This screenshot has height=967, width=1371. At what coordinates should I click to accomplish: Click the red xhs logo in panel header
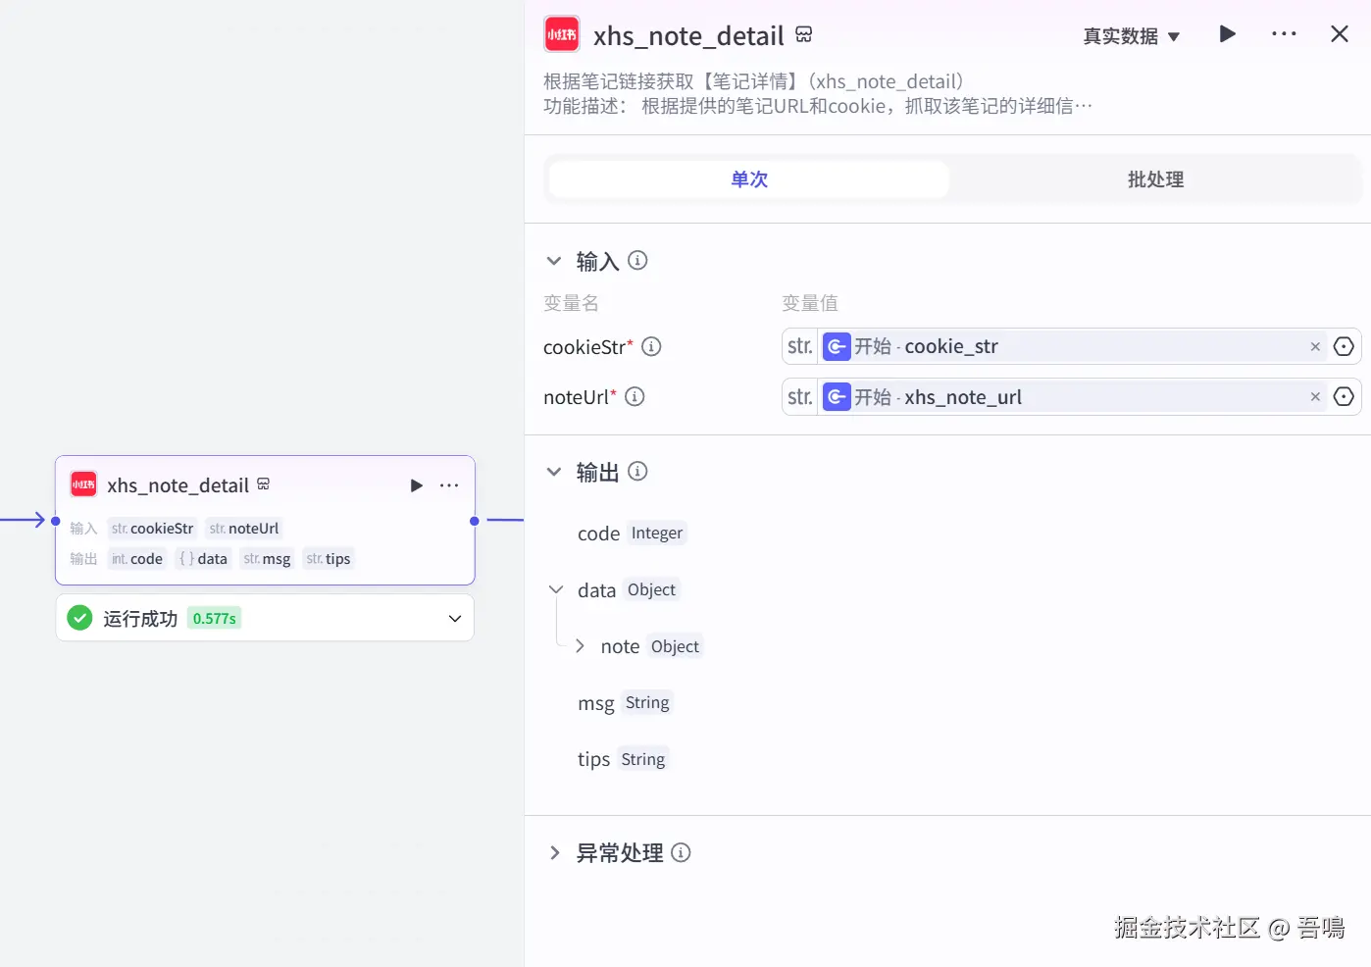pyautogui.click(x=562, y=34)
